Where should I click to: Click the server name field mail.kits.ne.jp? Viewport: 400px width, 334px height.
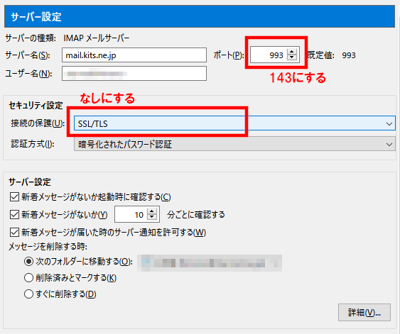coord(134,55)
